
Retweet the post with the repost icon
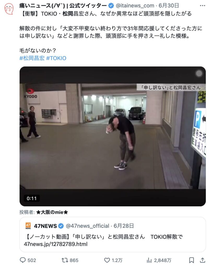(x=65, y=260)
